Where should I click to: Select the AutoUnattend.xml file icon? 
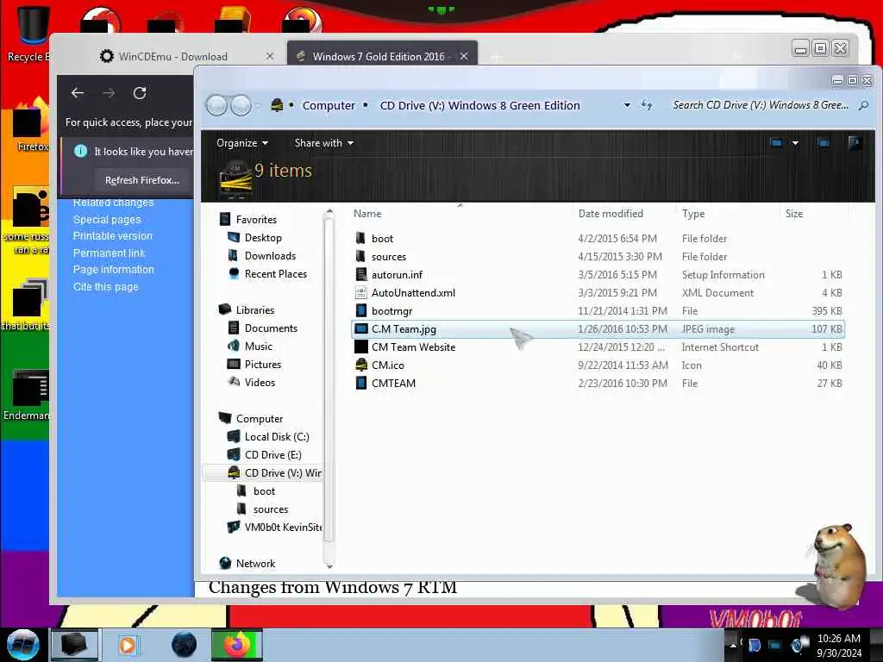361,292
